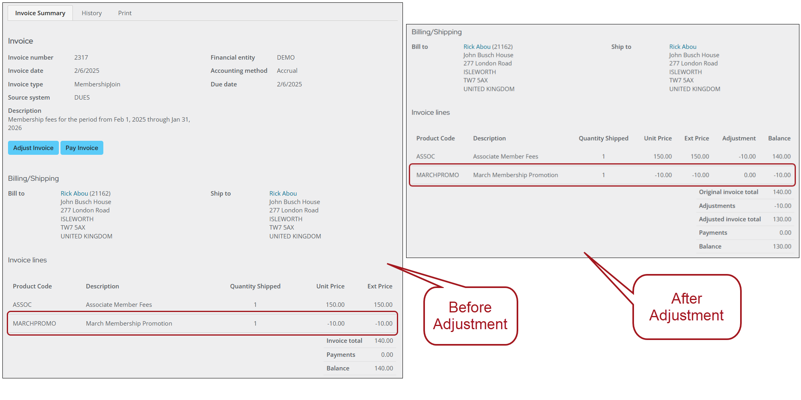
Task: Select ISLEWORTH under right panel Ship to
Action: pyautogui.click(x=685, y=72)
